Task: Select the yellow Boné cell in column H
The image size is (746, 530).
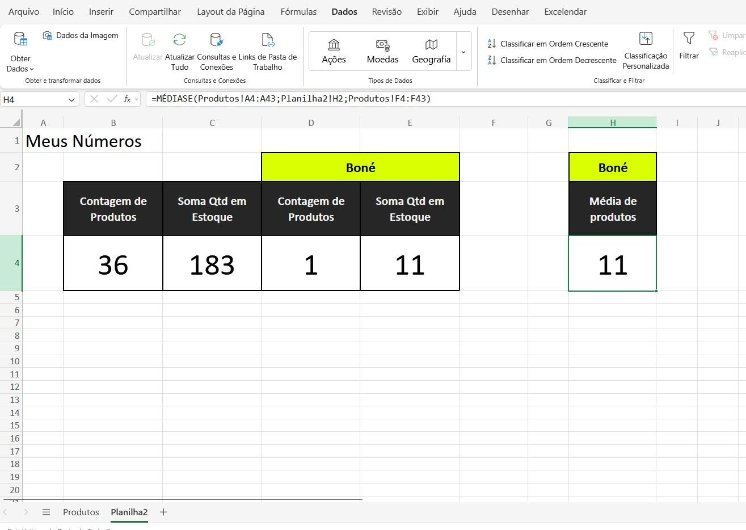Action: (613, 167)
